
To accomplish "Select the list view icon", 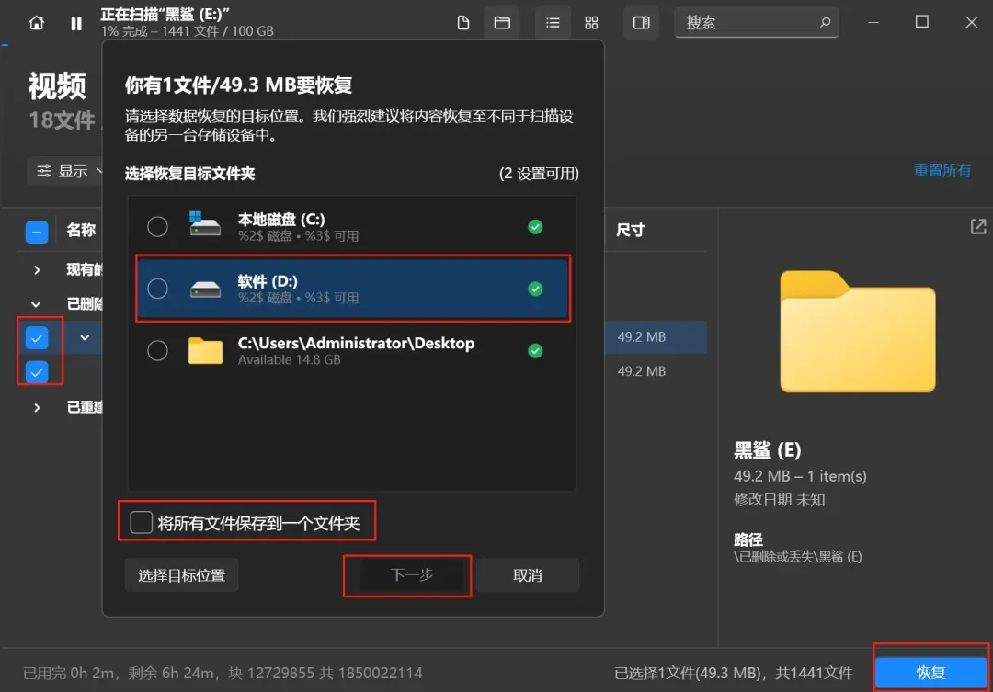I will tap(553, 22).
